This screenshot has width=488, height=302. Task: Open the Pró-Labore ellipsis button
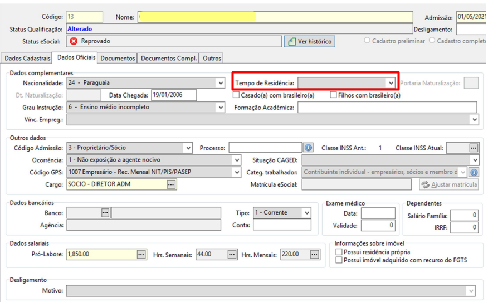141,255
